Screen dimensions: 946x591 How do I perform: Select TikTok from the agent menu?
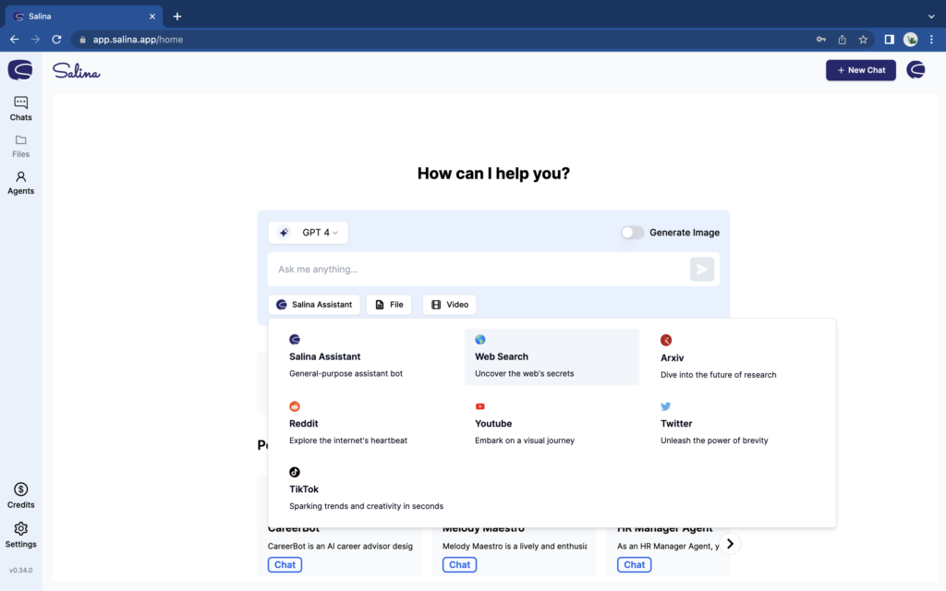point(366,489)
